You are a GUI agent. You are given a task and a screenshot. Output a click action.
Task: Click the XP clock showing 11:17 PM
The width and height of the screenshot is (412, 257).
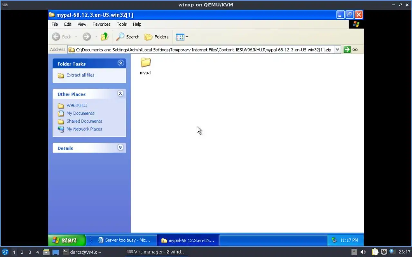click(349, 240)
